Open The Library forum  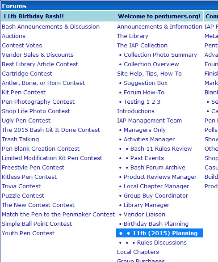click(x=133, y=36)
